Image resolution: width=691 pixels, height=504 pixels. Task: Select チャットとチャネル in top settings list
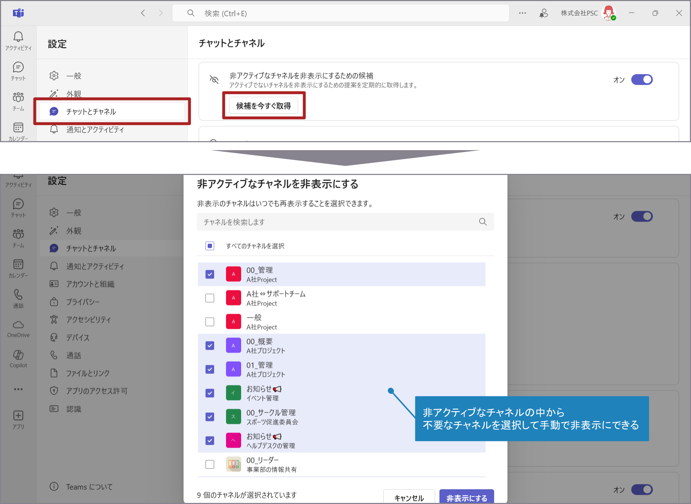[x=112, y=112]
